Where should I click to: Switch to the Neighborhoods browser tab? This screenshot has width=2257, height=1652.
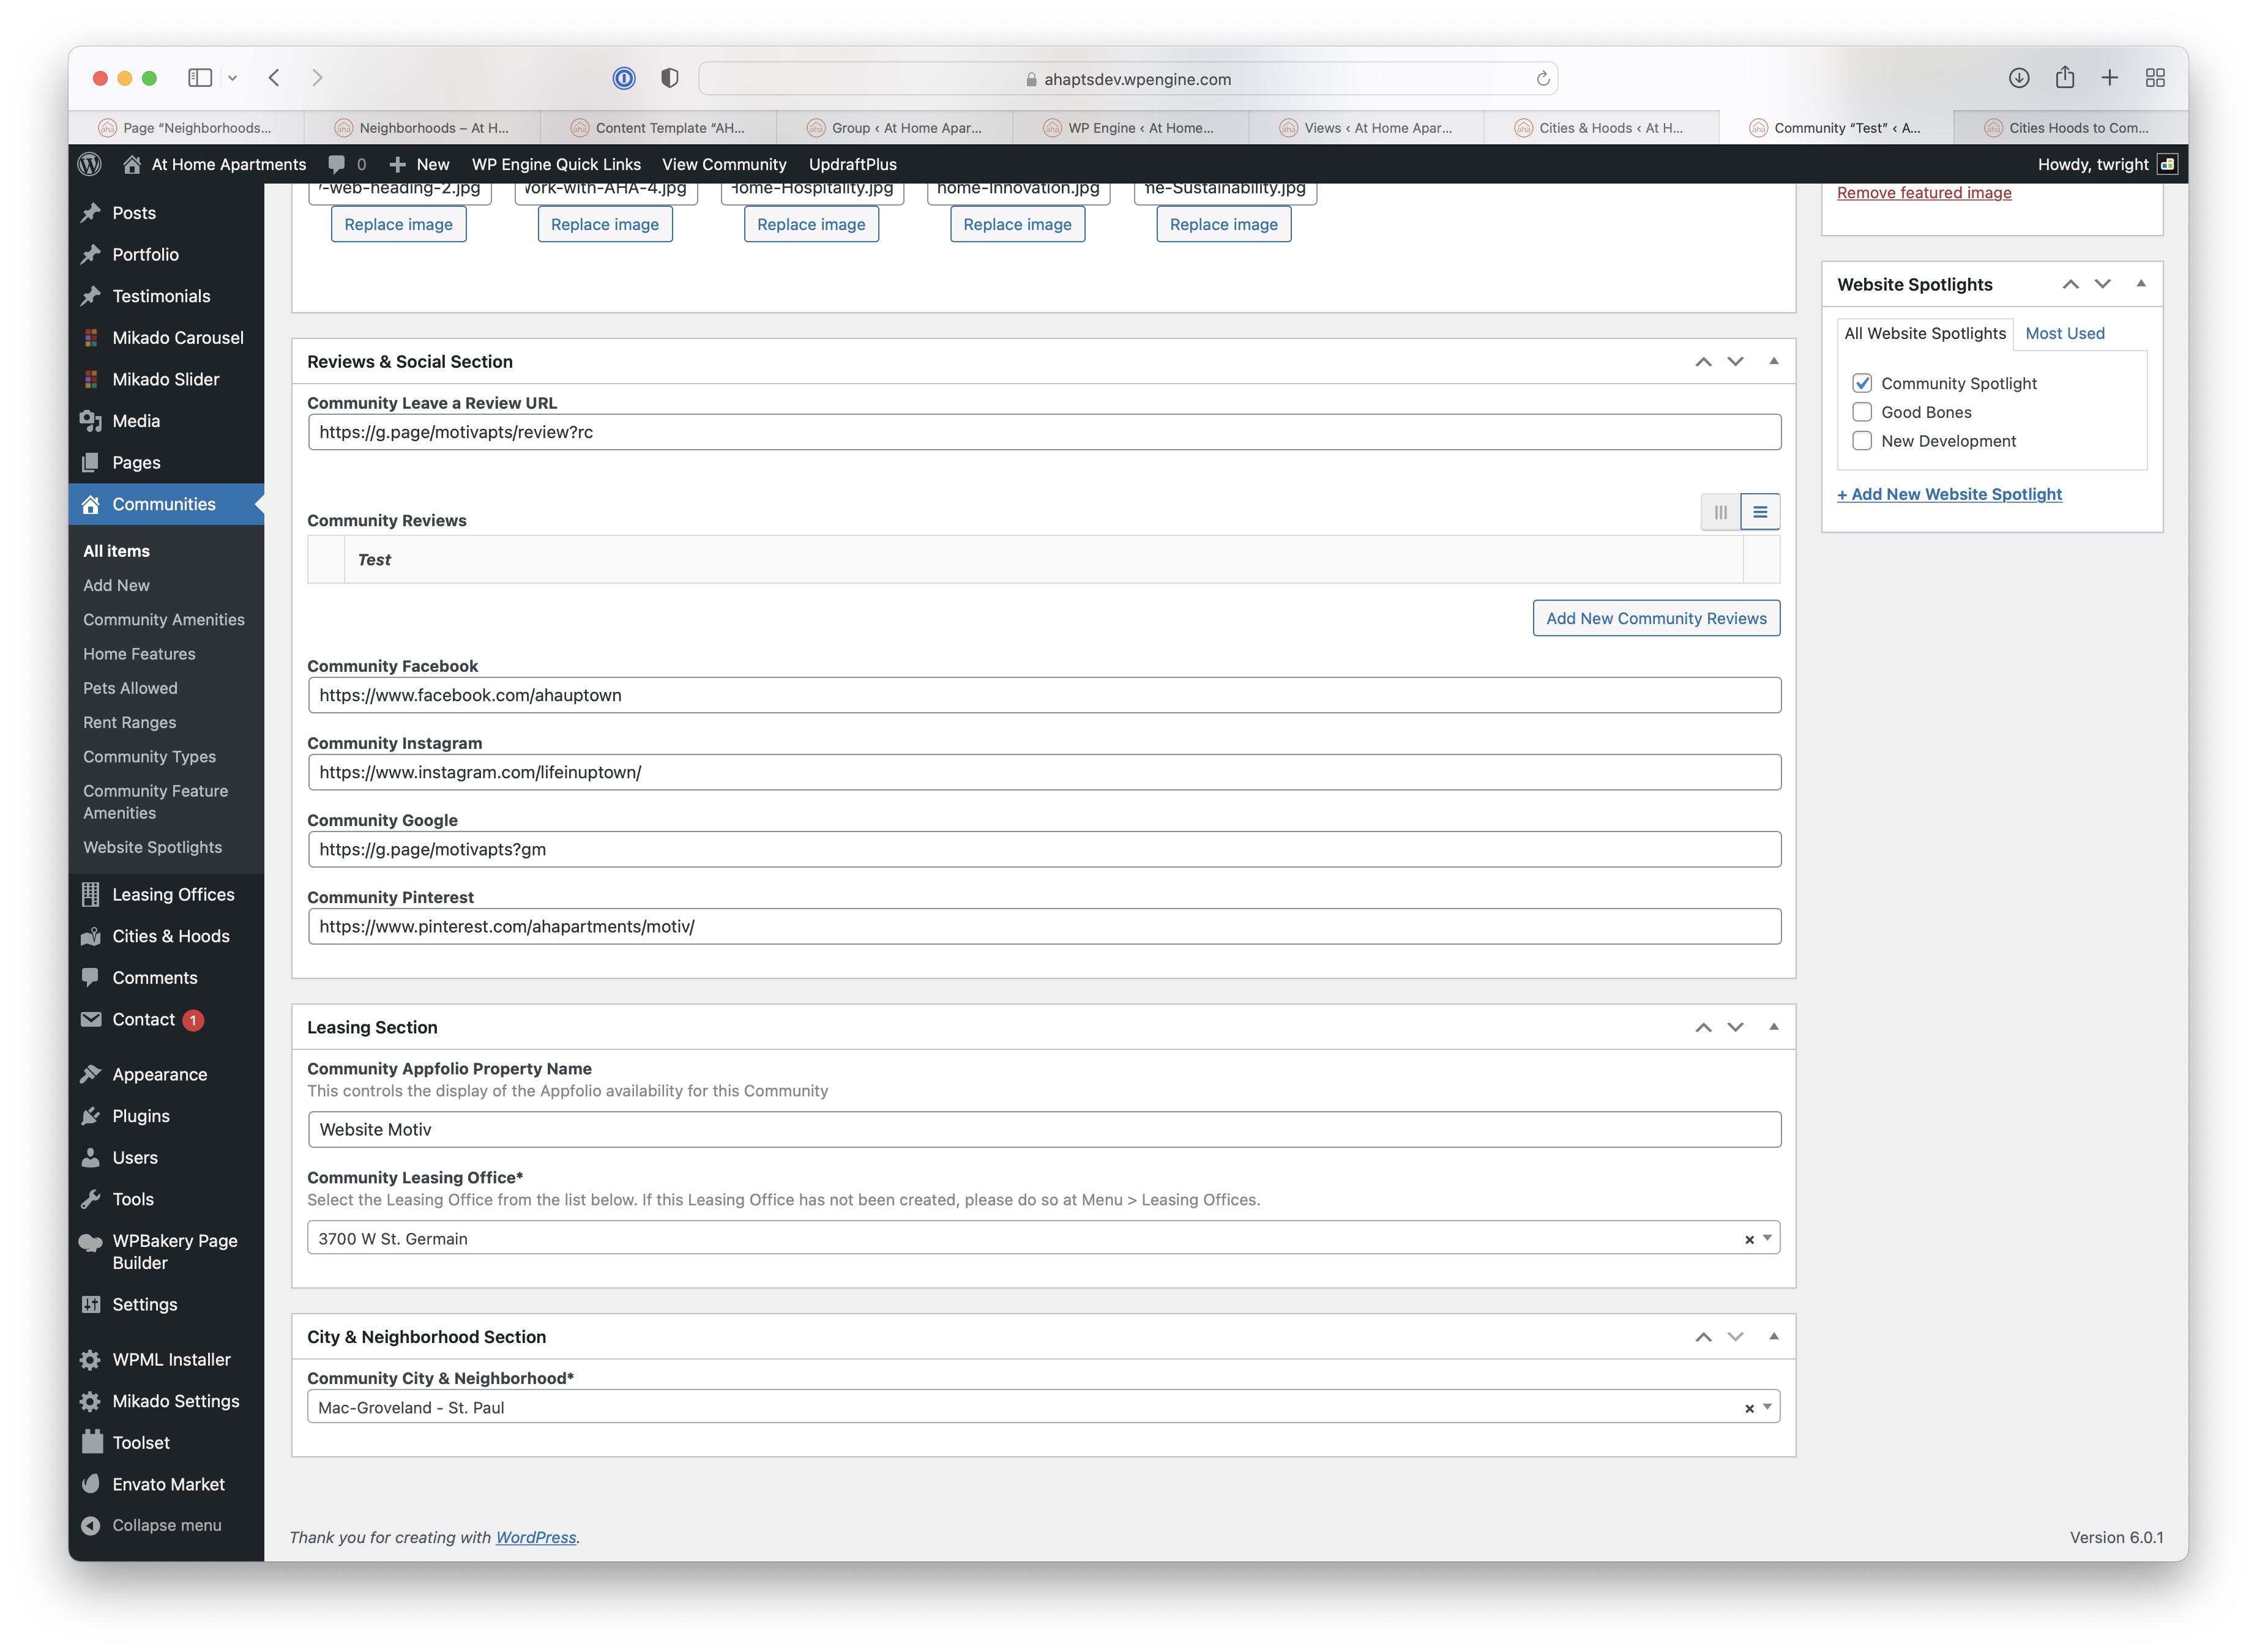point(421,128)
